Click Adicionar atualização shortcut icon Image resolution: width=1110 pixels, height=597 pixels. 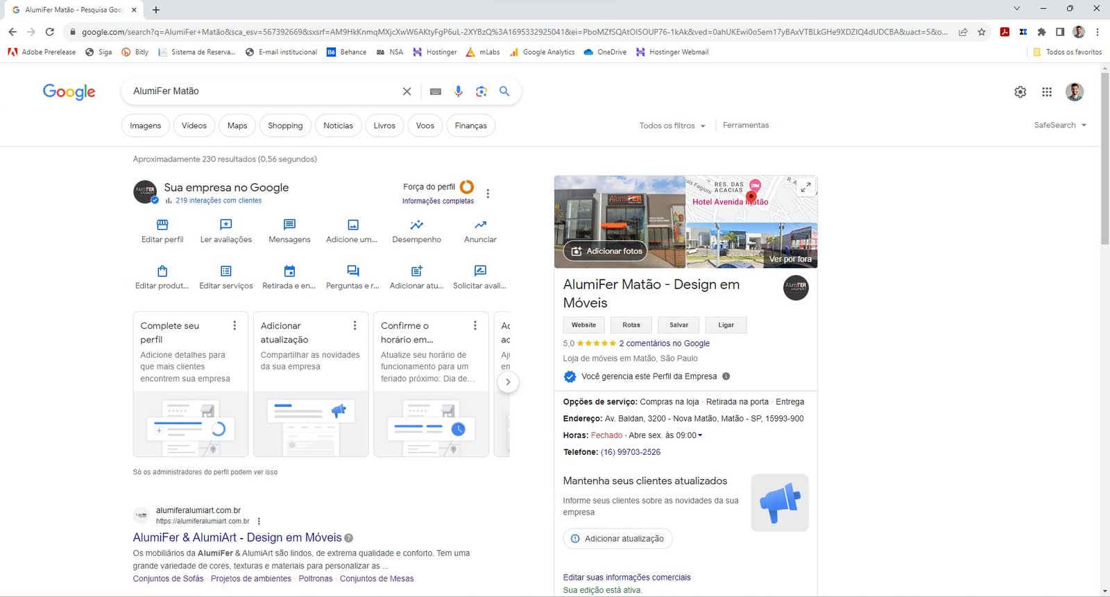[x=416, y=271]
